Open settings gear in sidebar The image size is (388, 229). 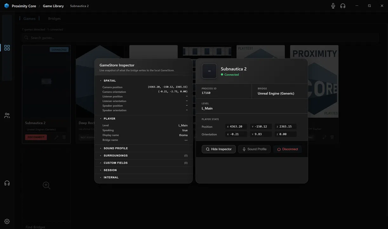tap(7, 221)
